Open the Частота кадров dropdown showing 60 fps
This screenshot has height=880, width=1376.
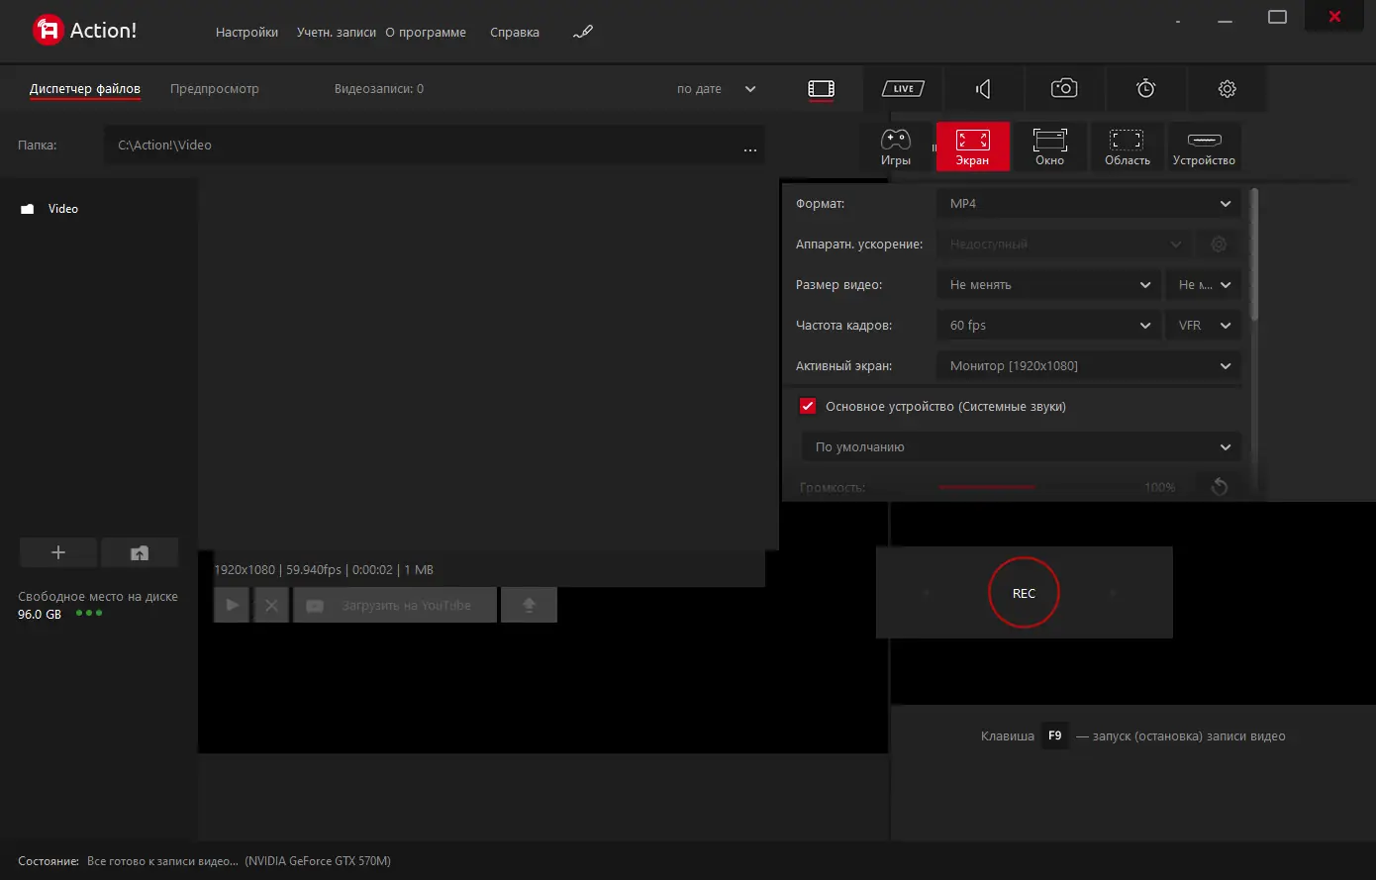point(1049,326)
